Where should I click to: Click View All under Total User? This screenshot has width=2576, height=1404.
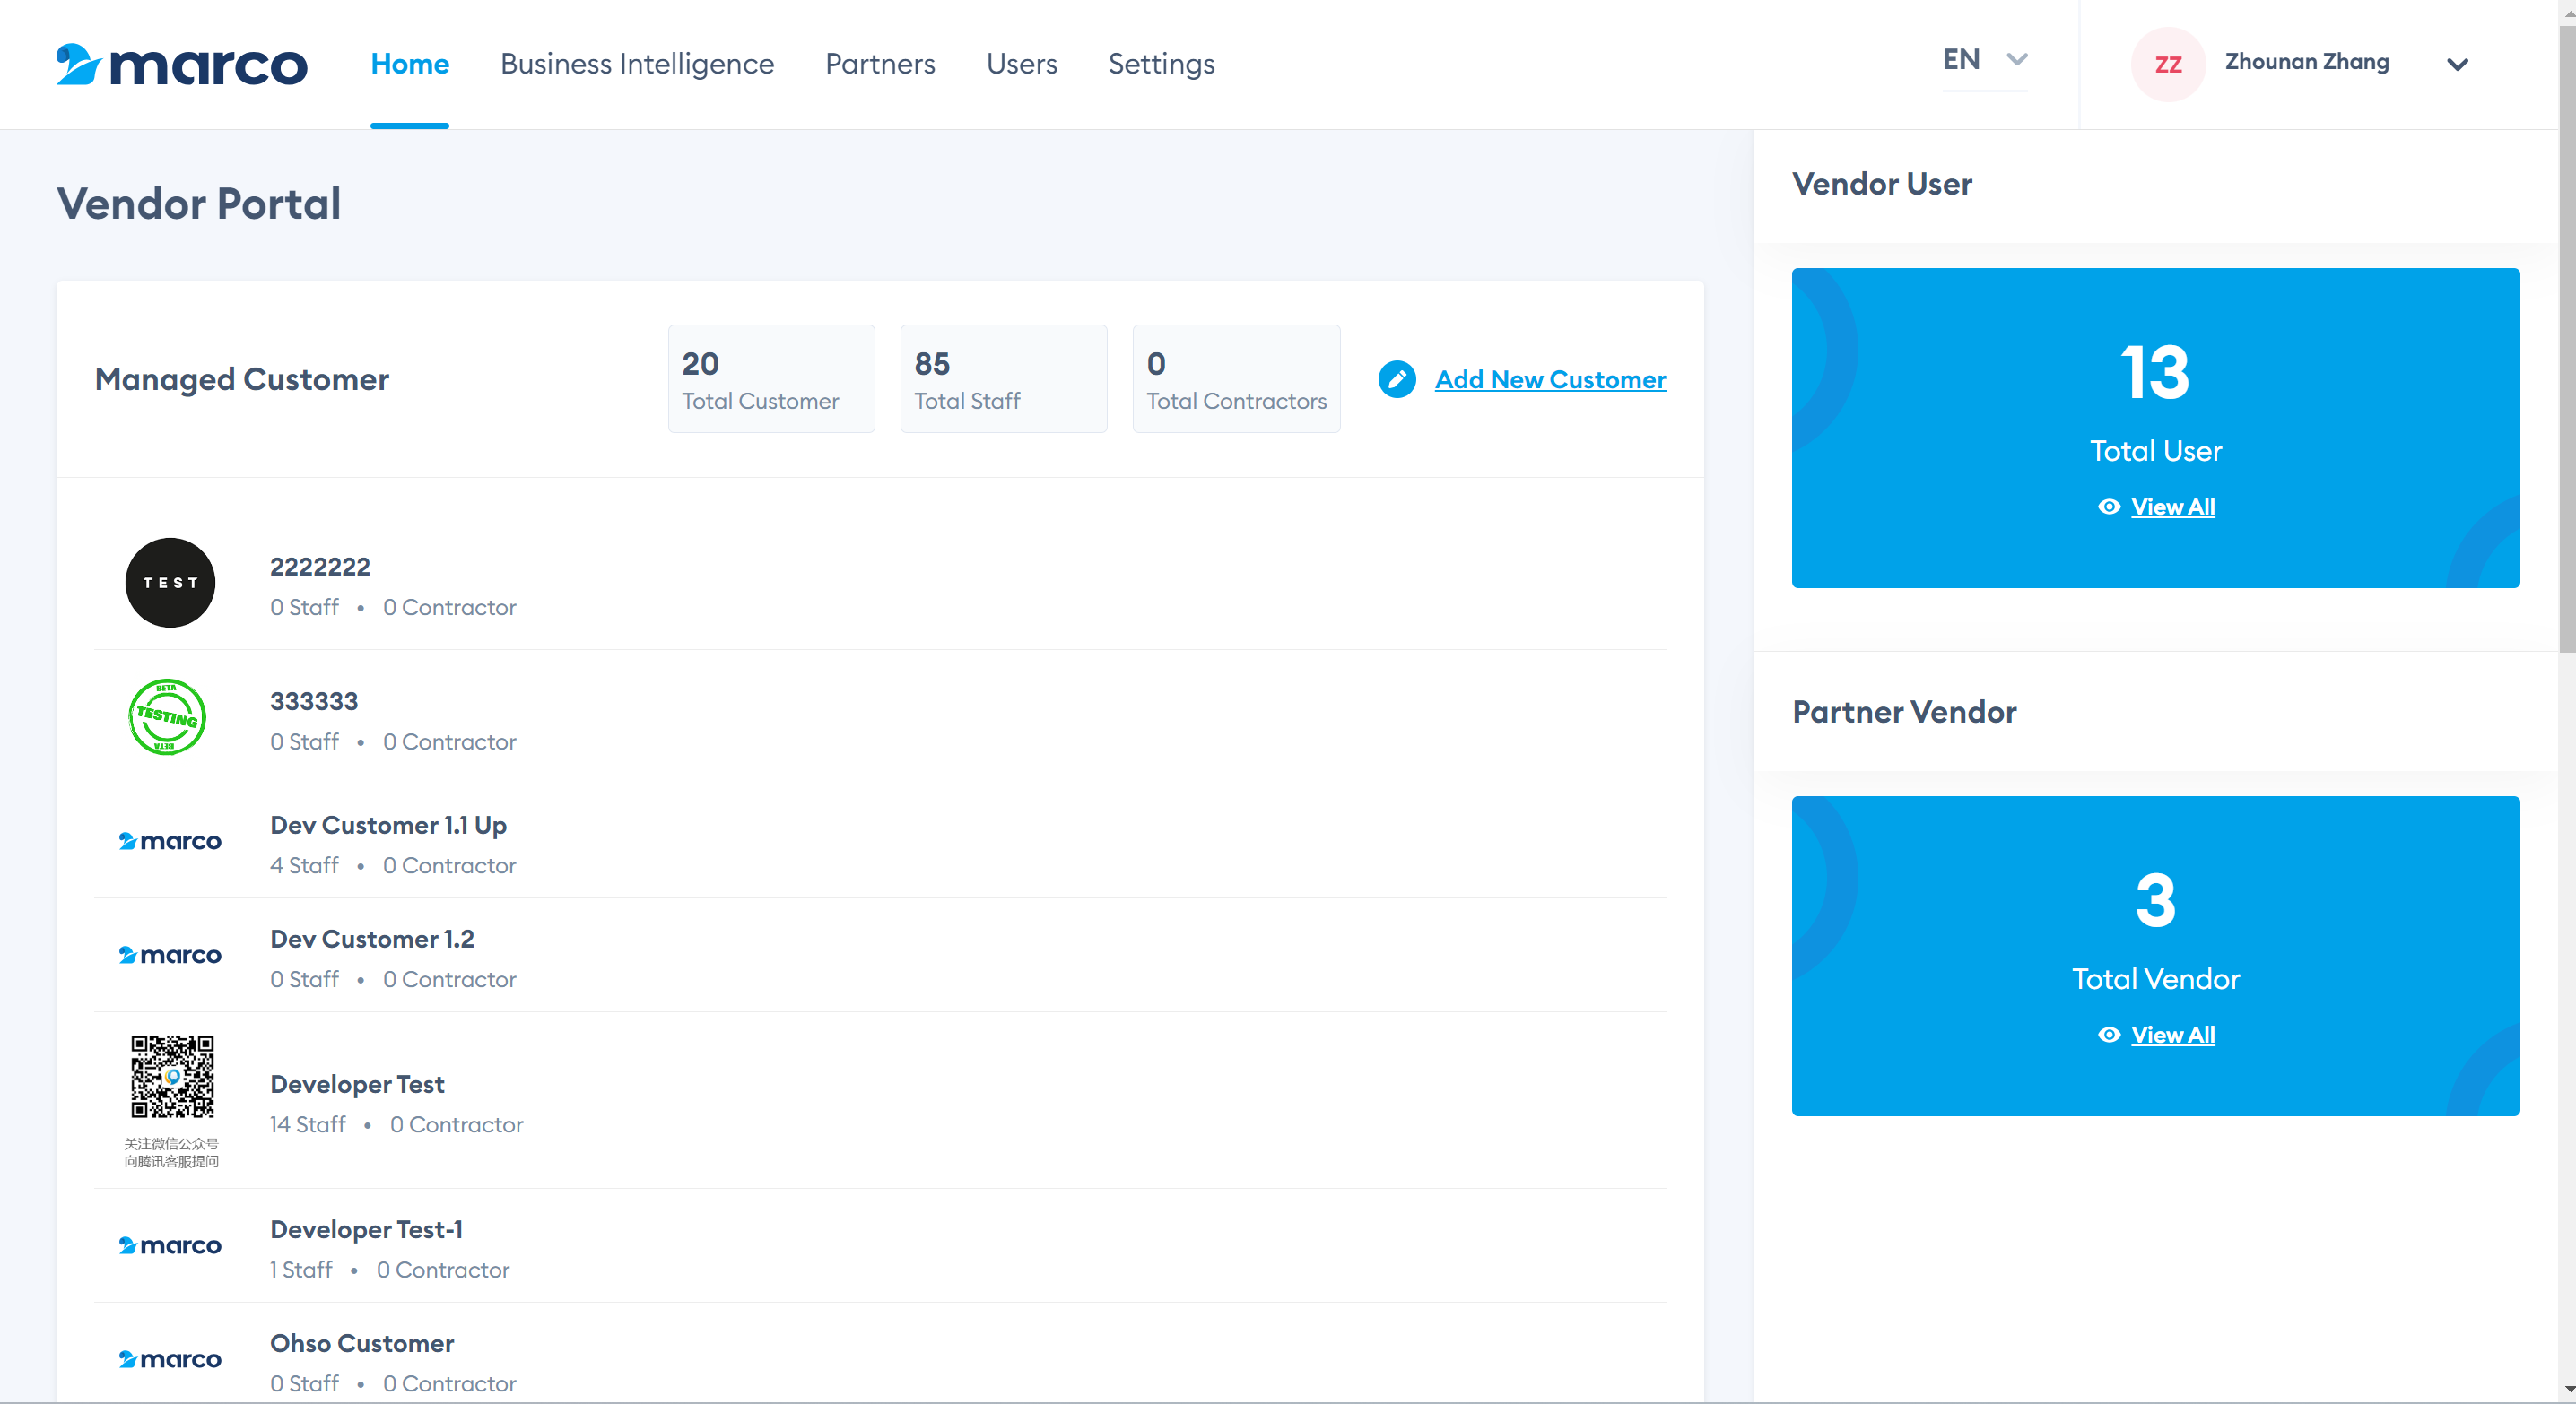pyautogui.click(x=2172, y=507)
